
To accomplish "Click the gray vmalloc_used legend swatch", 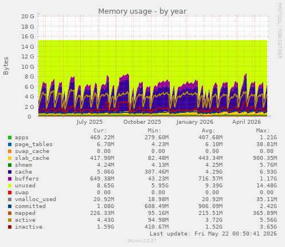I will pyautogui.click(x=10, y=199).
